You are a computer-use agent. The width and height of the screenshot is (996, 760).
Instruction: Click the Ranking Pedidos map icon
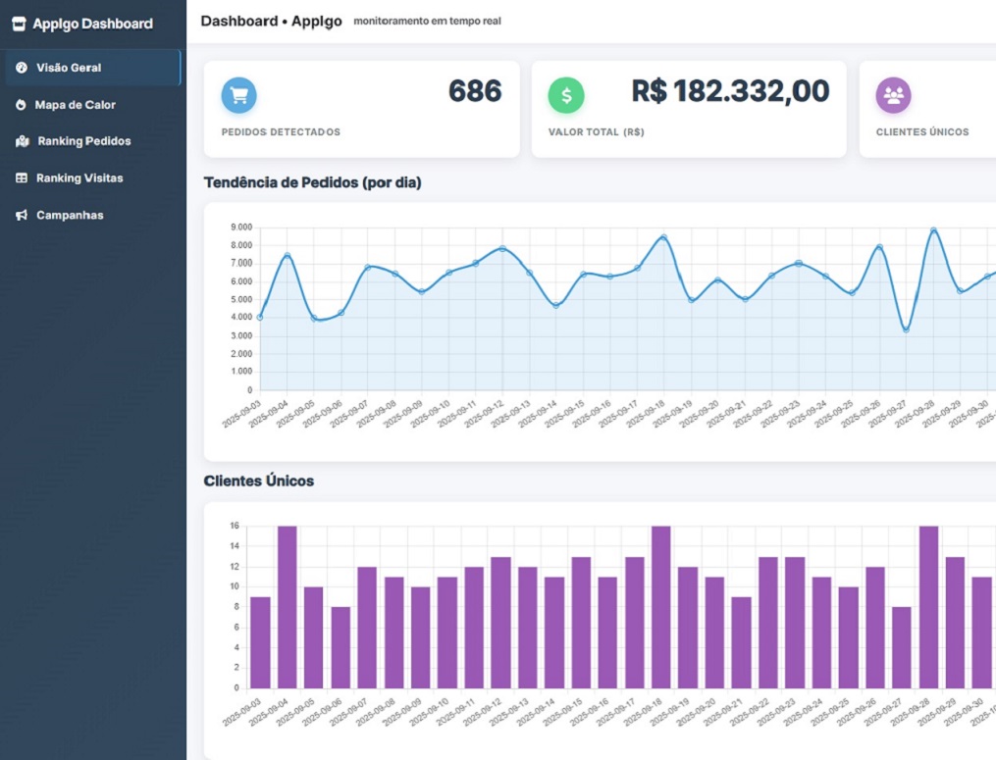click(23, 141)
